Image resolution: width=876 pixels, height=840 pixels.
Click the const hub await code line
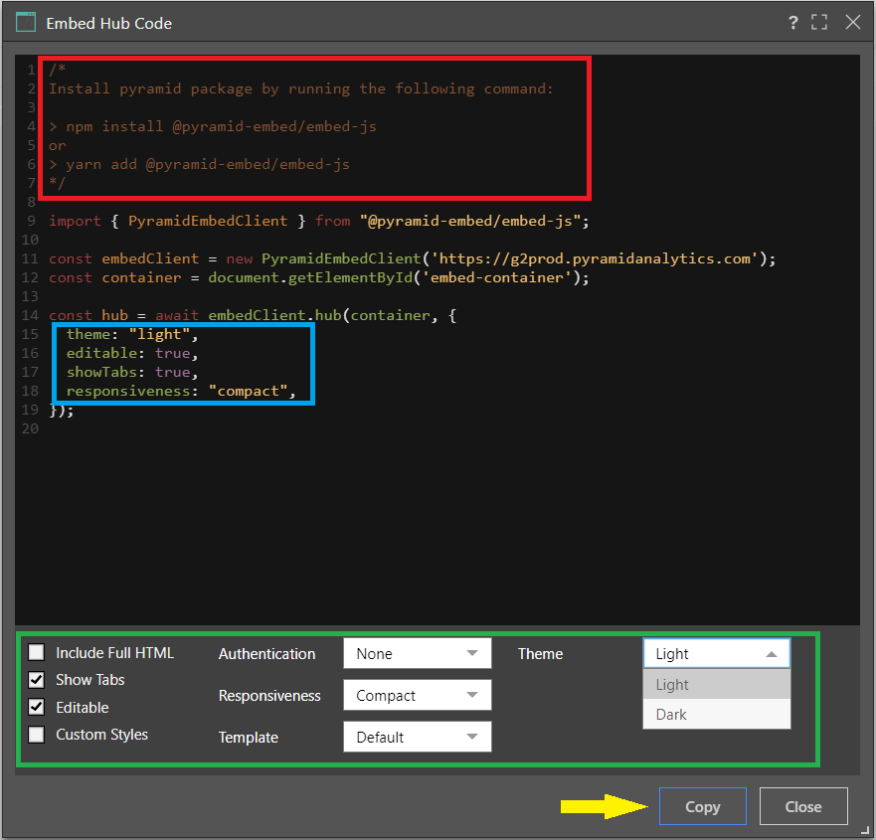point(253,315)
